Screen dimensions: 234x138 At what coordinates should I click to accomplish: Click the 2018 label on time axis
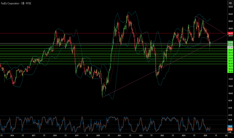point(55,135)
